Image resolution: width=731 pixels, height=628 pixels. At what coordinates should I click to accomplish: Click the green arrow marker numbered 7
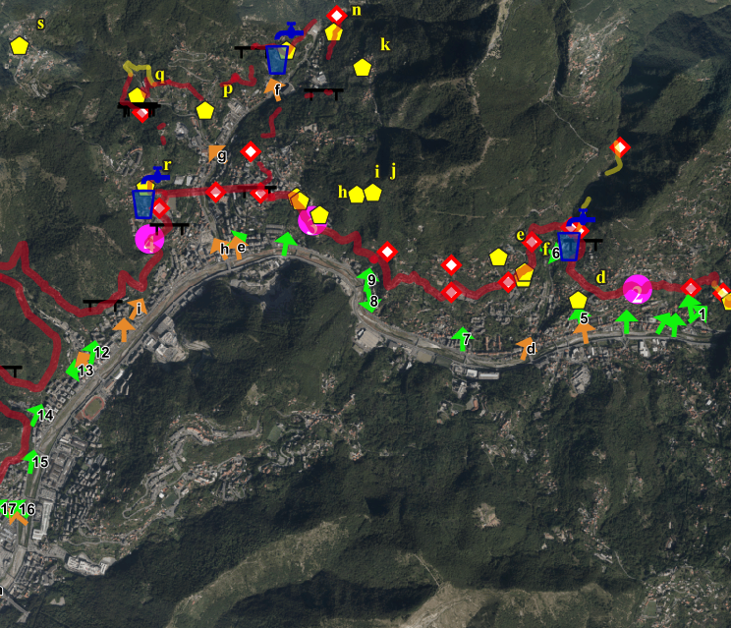tap(460, 340)
